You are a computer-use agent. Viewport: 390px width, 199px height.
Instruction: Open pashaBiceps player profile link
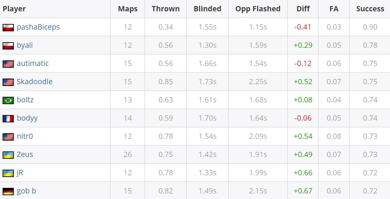(x=38, y=27)
